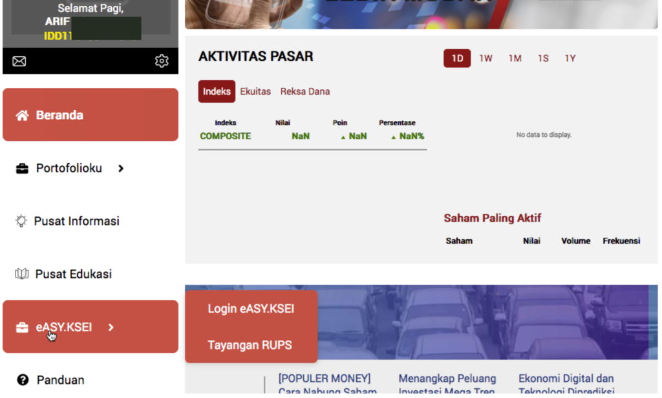Click the Portofolioku briefcase icon
Screen dimensions: 662x398
[x=22, y=169]
